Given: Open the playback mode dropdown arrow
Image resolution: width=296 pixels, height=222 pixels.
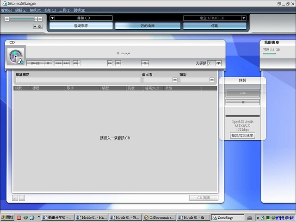Looking at the screenshot, I should click(x=118, y=63).
